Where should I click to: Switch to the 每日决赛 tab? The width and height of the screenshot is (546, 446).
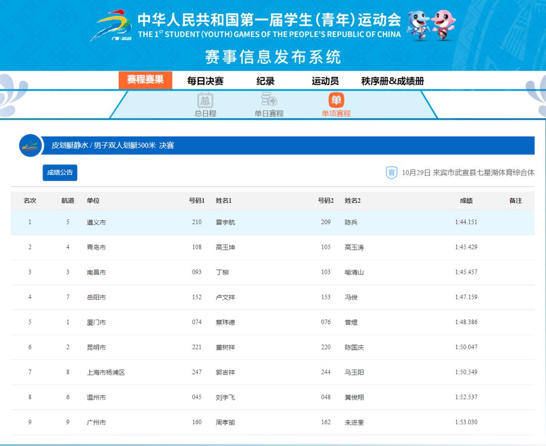205,81
